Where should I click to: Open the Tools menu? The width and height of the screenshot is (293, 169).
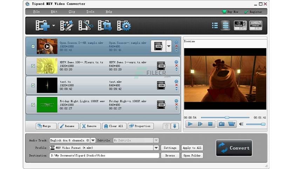click(90, 12)
